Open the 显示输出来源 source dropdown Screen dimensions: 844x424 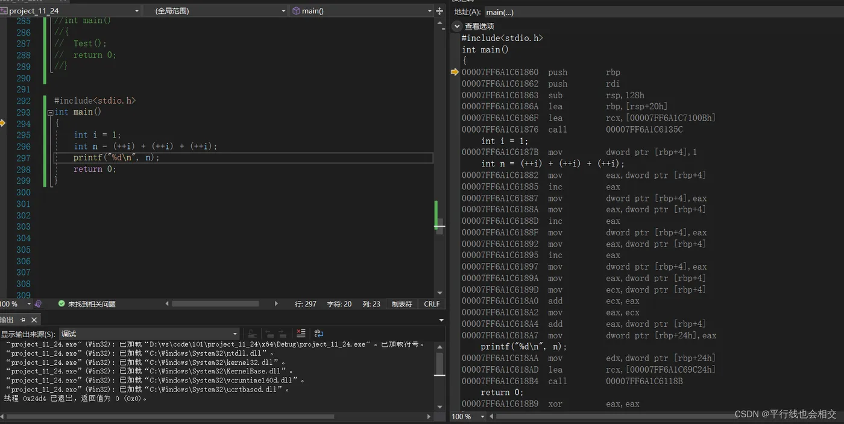tap(235, 334)
